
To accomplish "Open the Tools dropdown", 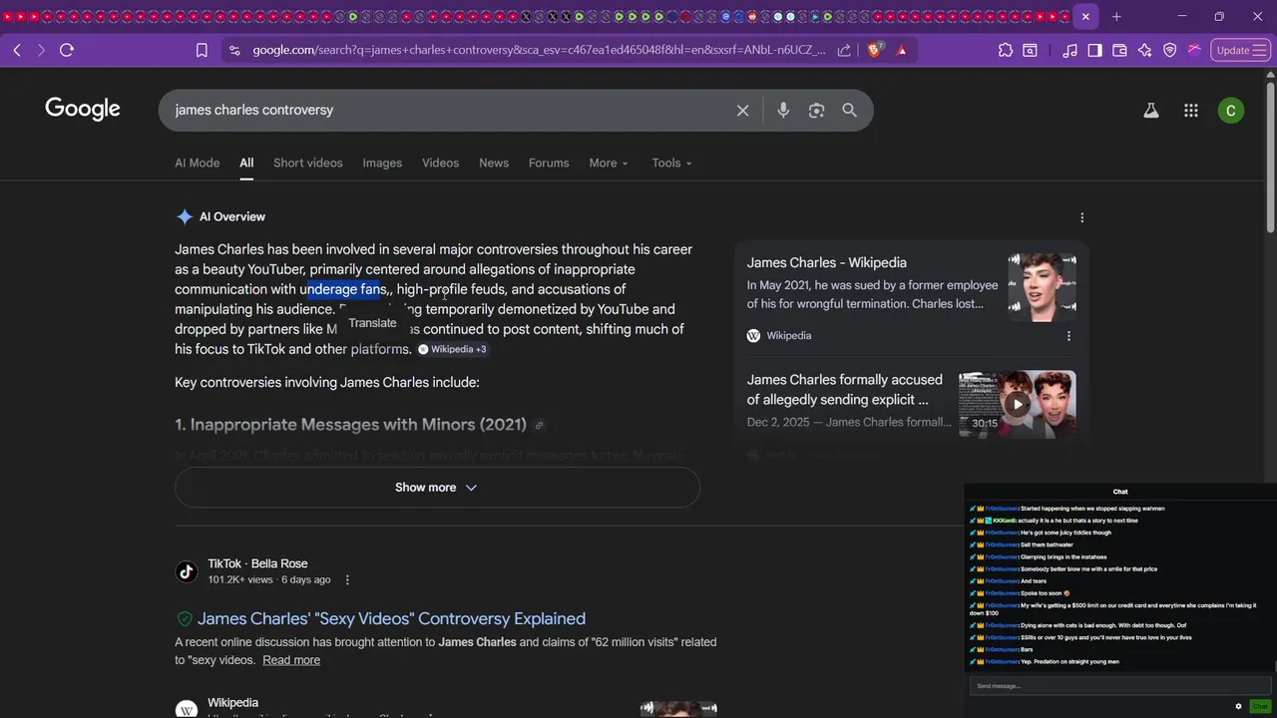I will pyautogui.click(x=671, y=163).
